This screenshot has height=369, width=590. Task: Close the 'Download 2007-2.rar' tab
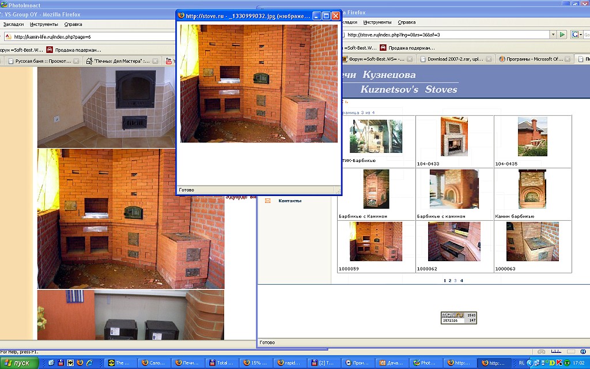[489, 59]
